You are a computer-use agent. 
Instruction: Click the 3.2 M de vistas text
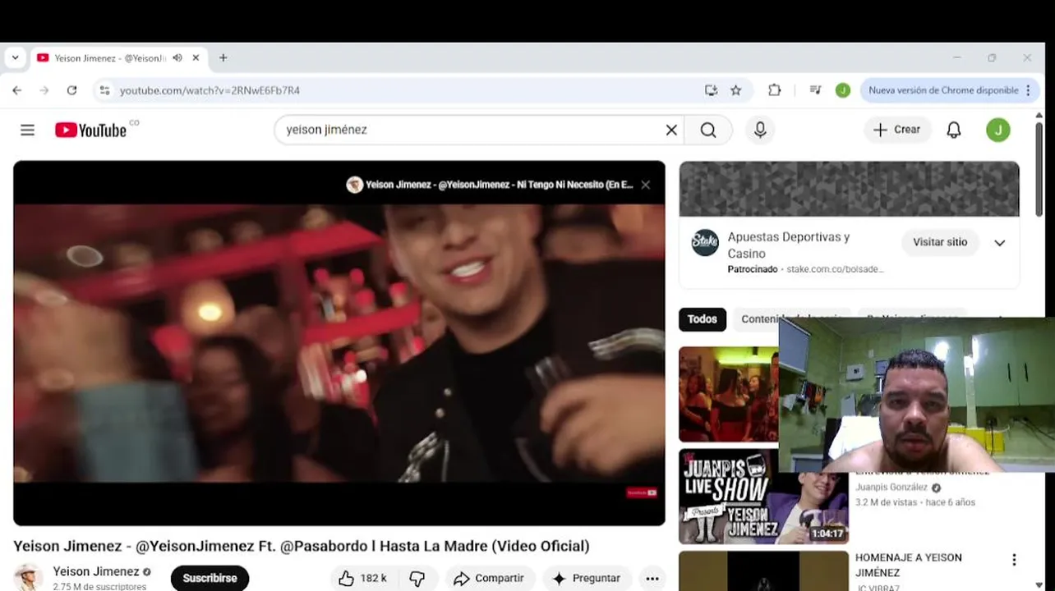pyautogui.click(x=887, y=502)
